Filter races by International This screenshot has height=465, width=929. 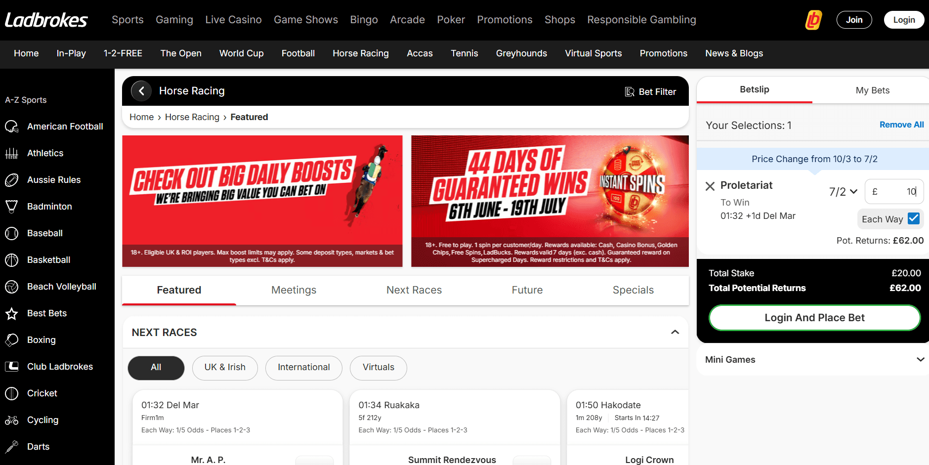(x=304, y=368)
